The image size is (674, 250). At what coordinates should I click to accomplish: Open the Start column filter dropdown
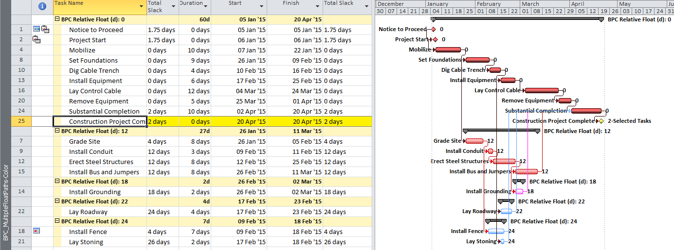pos(261,6)
